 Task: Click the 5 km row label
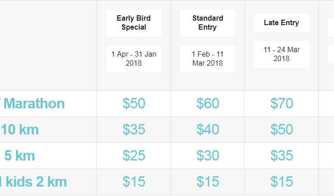(x=19, y=156)
